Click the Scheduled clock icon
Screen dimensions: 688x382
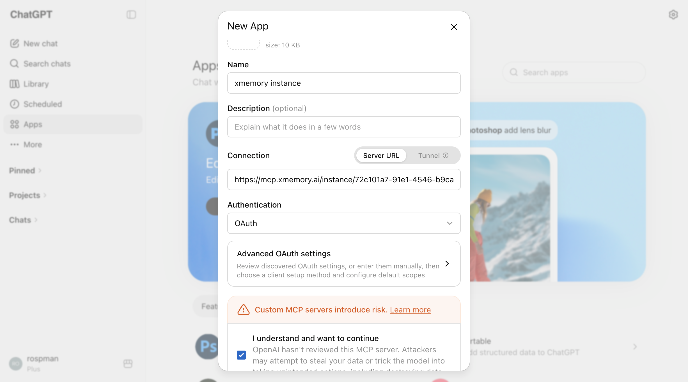click(x=15, y=104)
